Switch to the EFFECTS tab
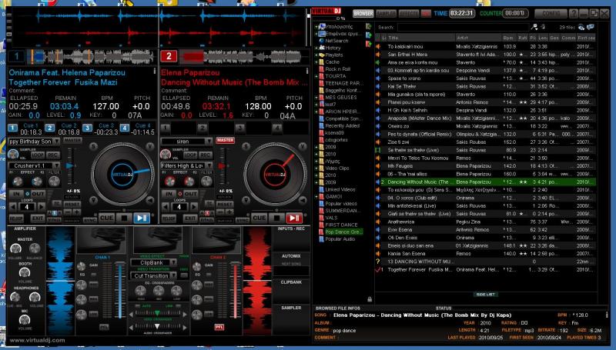This screenshot has width=616, height=350. pos(409,13)
